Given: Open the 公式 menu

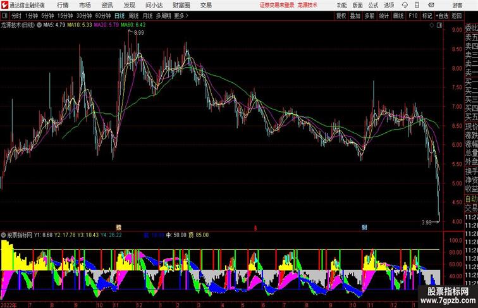Looking at the screenshot, I should [373, 4].
